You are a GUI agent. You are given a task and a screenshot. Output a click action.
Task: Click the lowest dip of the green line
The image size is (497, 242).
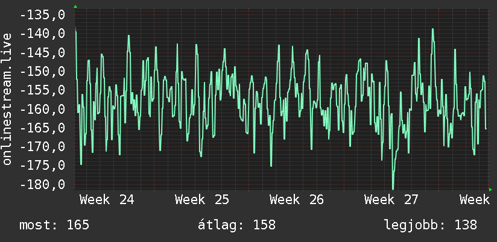[393, 188]
